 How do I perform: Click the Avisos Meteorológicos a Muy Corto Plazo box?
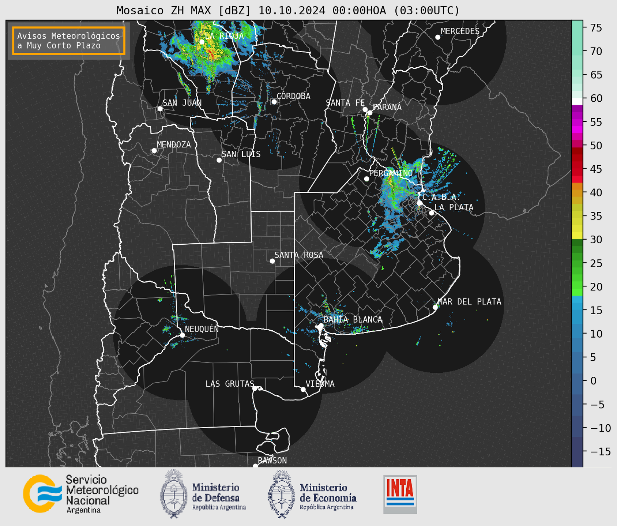69,41
